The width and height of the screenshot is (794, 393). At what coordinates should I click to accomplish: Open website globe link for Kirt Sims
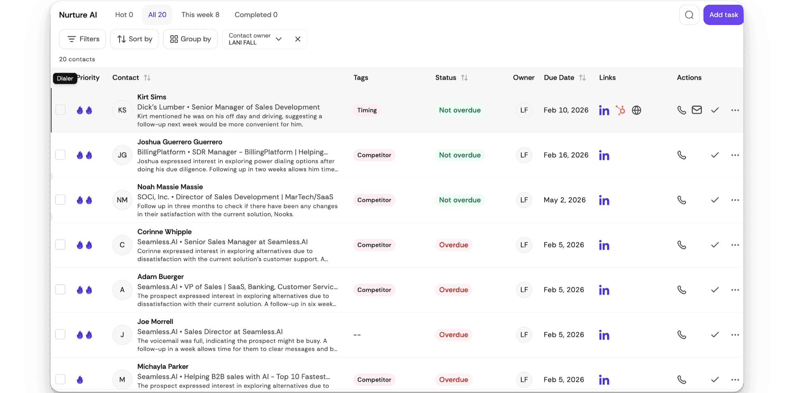[636, 110]
